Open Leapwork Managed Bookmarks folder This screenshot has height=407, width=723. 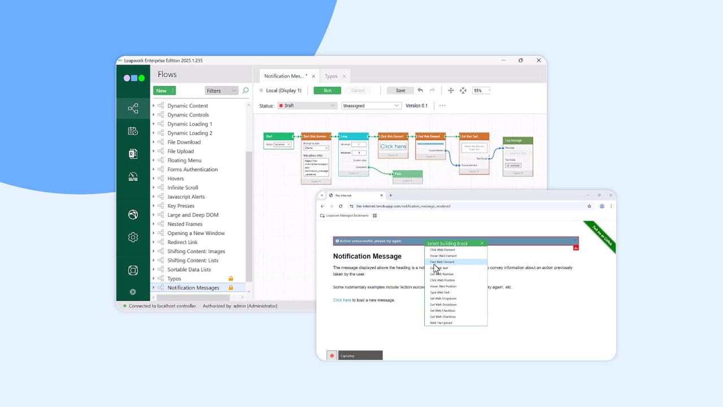pos(345,215)
